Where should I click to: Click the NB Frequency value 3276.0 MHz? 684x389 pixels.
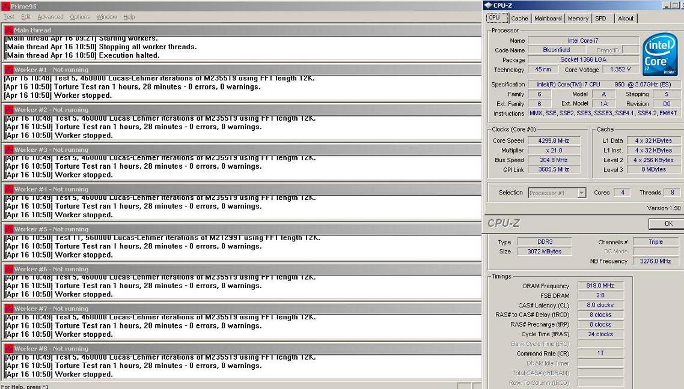655,261
